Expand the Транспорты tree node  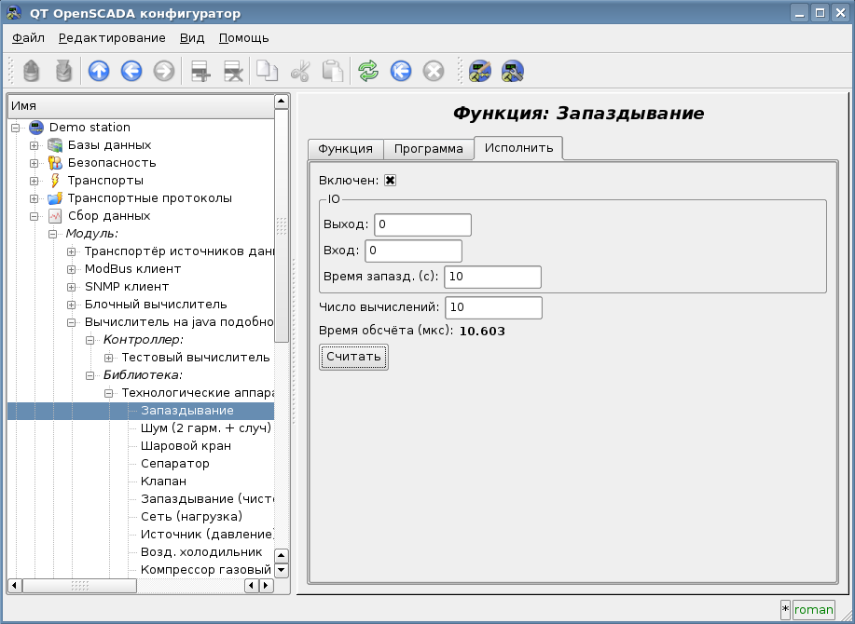[x=34, y=182]
